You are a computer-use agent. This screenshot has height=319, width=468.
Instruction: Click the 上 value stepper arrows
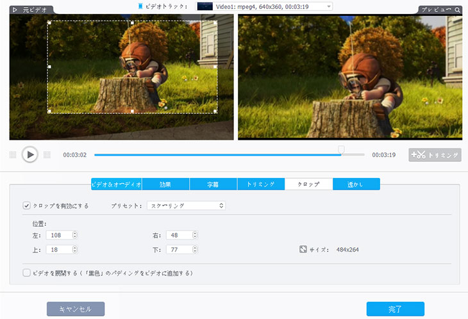tap(75, 249)
